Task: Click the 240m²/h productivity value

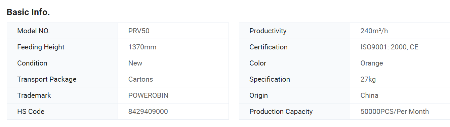Action: pos(374,31)
